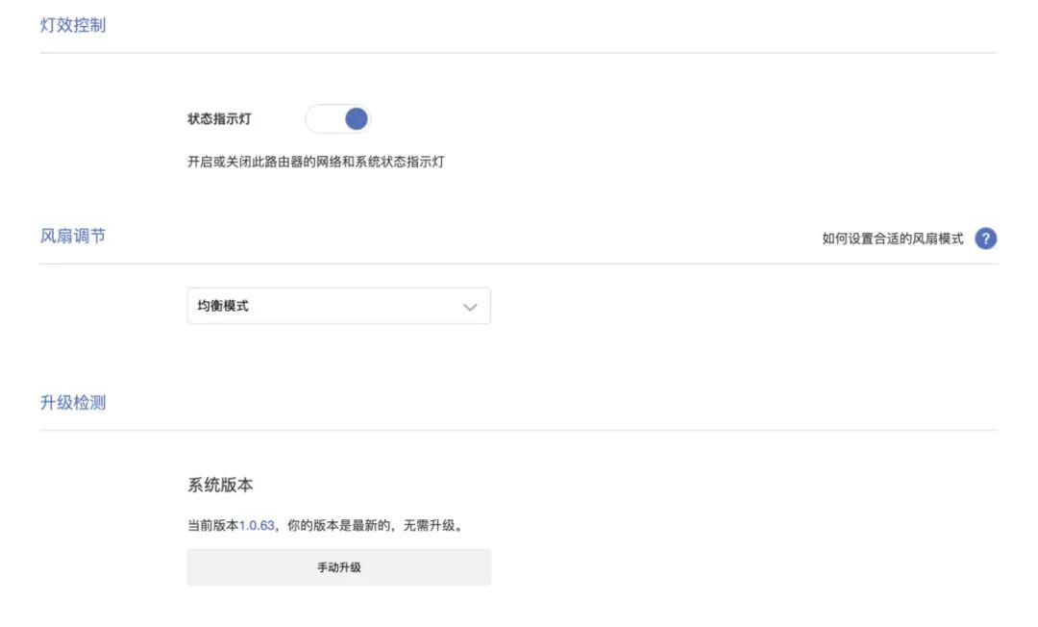The height and width of the screenshot is (627, 1038).
Task: Click the 状态指示灯 label text
Action: point(219,119)
